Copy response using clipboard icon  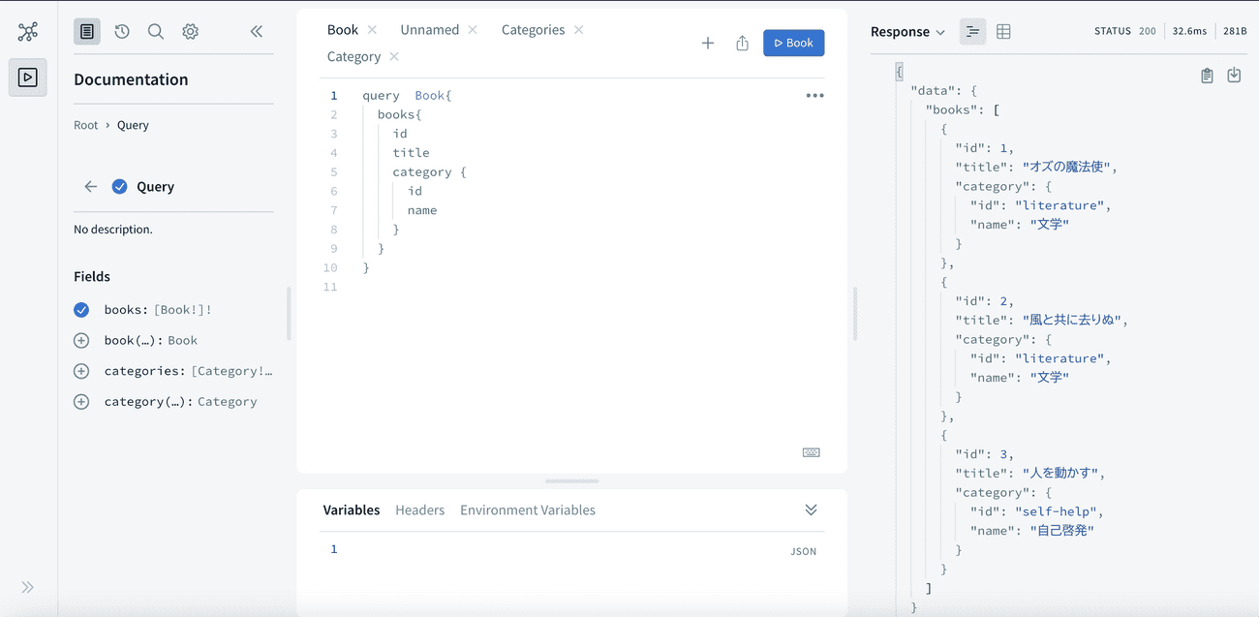pyautogui.click(x=1207, y=76)
